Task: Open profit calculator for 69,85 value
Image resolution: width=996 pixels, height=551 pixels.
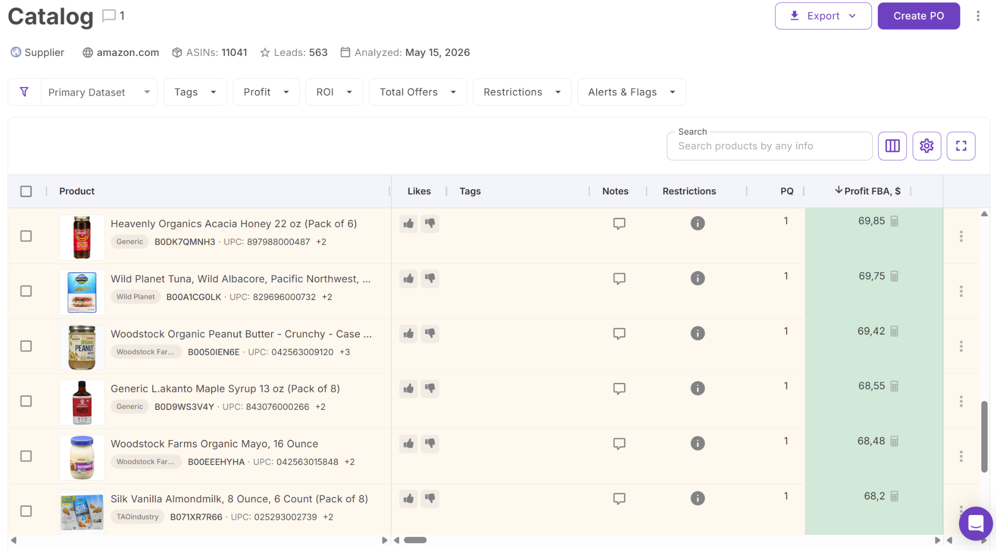Action: coord(894,221)
